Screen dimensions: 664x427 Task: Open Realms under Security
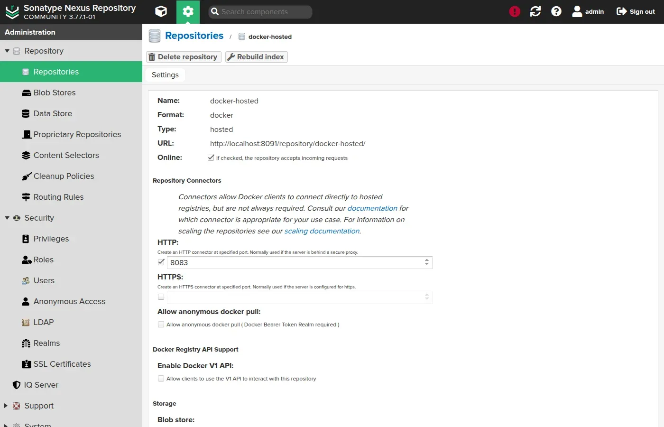click(x=71, y=343)
